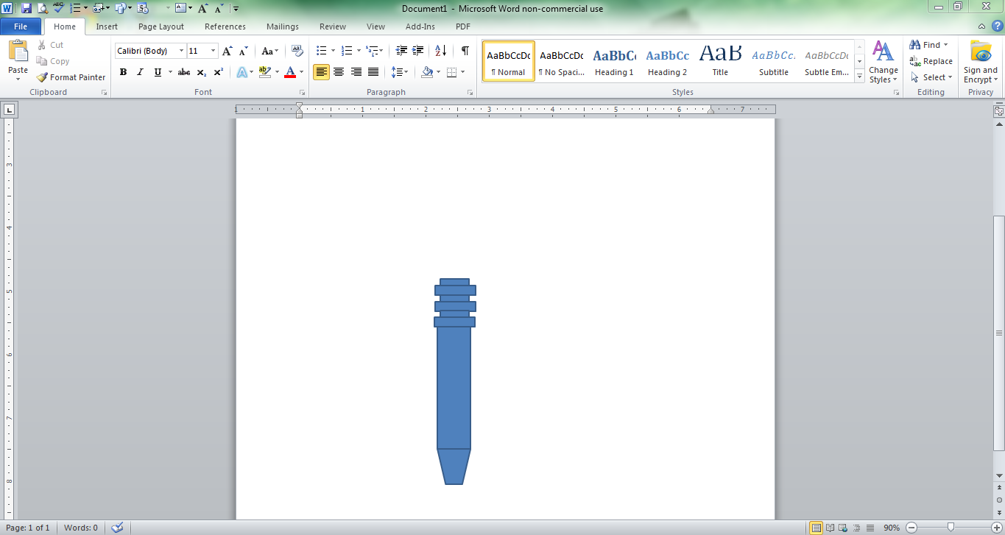Open the Underline style dropdown arrow
1005x535 pixels.
170,72
